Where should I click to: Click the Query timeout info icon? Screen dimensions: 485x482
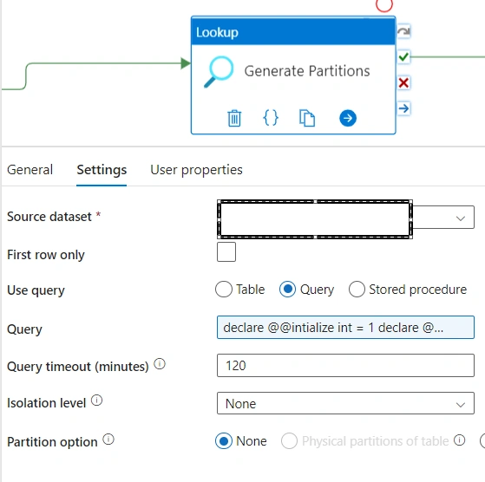point(160,363)
